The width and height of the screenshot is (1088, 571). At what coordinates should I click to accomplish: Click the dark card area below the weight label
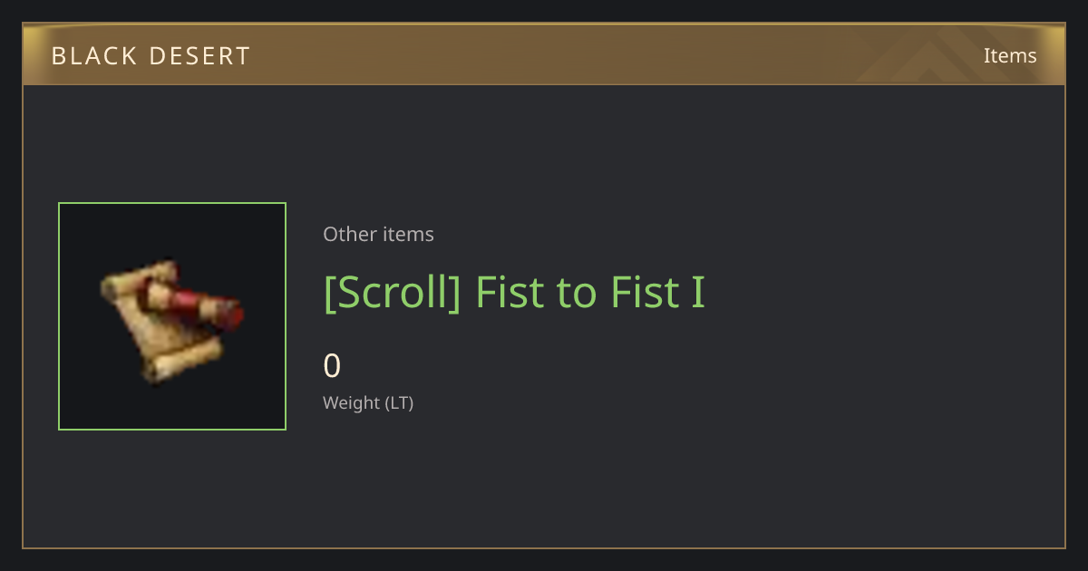tap(544, 480)
